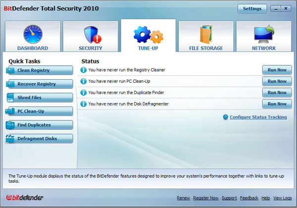Click gear icon next to Configure Status Tracking
The height and width of the screenshot is (208, 297).
225,117
